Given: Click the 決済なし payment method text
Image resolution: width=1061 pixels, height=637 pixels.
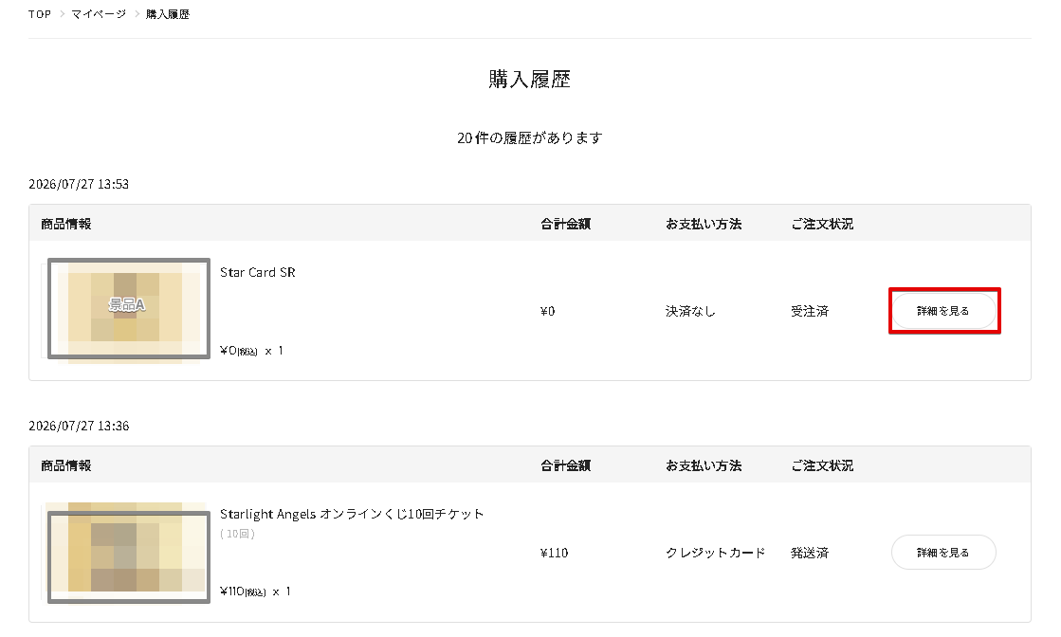Looking at the screenshot, I should point(690,311).
